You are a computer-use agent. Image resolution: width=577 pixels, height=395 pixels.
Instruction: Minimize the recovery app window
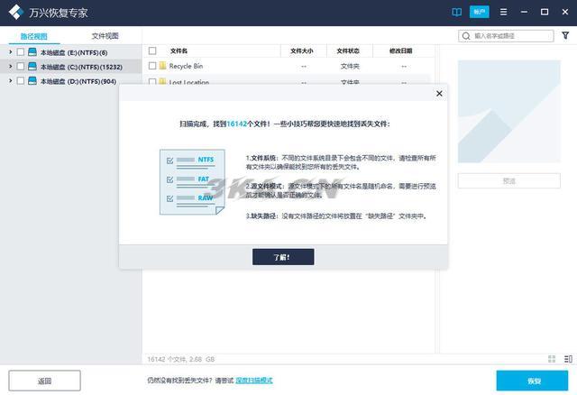pos(524,12)
